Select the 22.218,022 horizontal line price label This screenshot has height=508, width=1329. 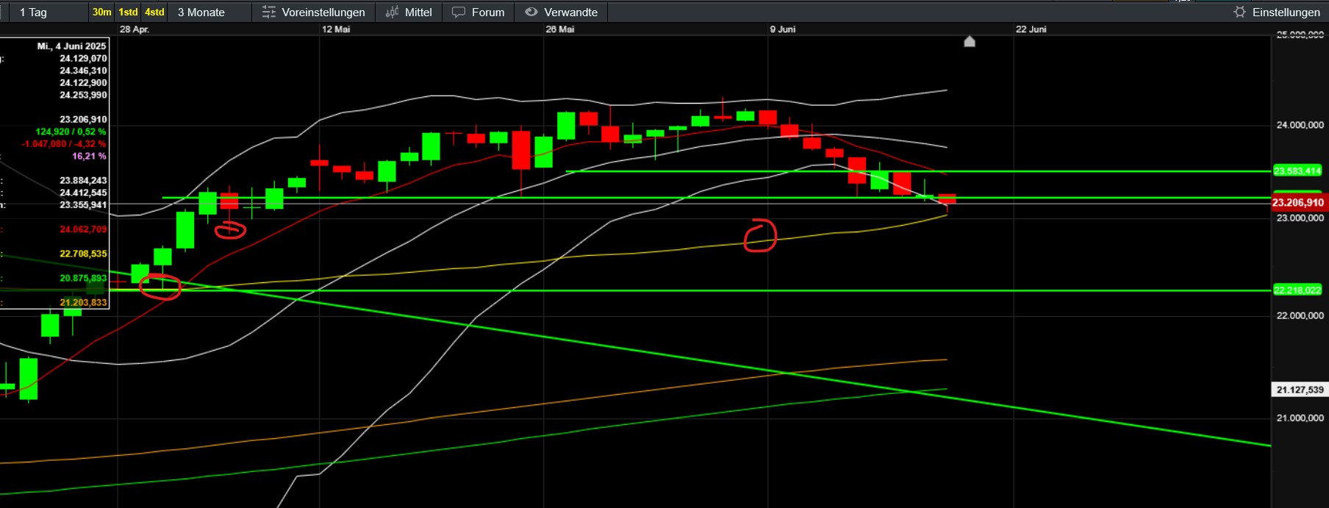click(x=1297, y=290)
